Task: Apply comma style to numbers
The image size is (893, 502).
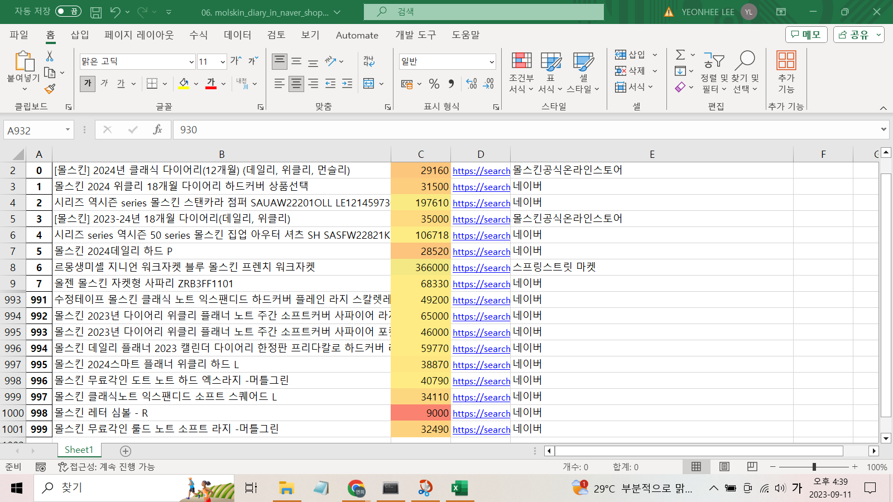Action: tap(450, 83)
